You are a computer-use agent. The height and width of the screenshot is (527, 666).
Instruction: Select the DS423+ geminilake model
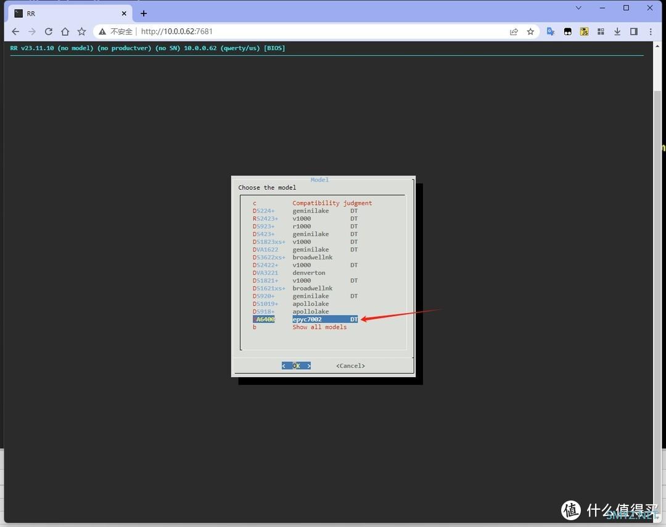click(x=305, y=234)
